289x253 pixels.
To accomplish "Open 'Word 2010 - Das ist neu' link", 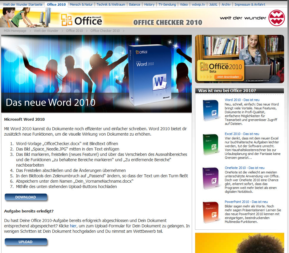I will [x=242, y=100].
